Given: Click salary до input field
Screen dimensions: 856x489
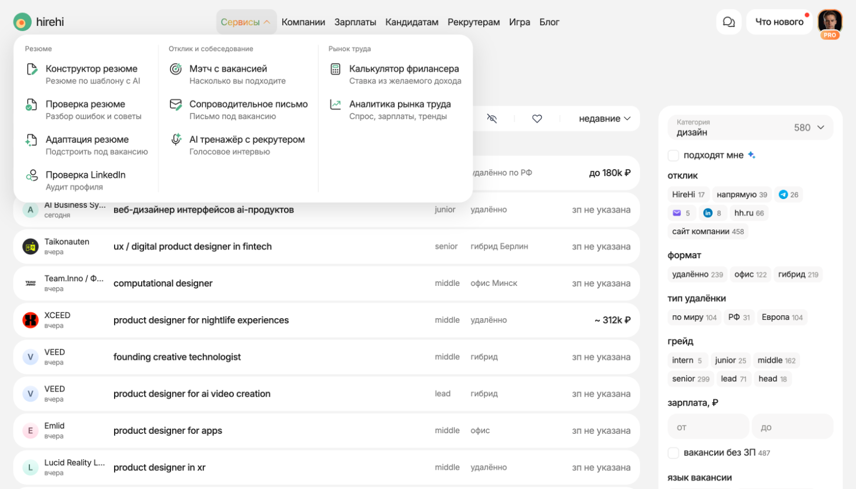Looking at the screenshot, I should click(x=793, y=427).
